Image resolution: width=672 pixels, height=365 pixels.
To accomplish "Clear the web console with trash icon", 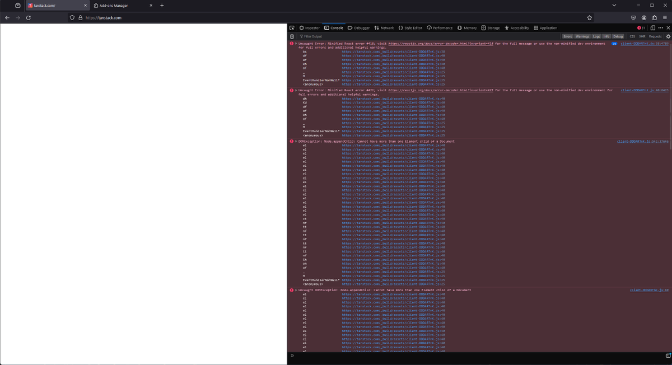I will click(292, 36).
